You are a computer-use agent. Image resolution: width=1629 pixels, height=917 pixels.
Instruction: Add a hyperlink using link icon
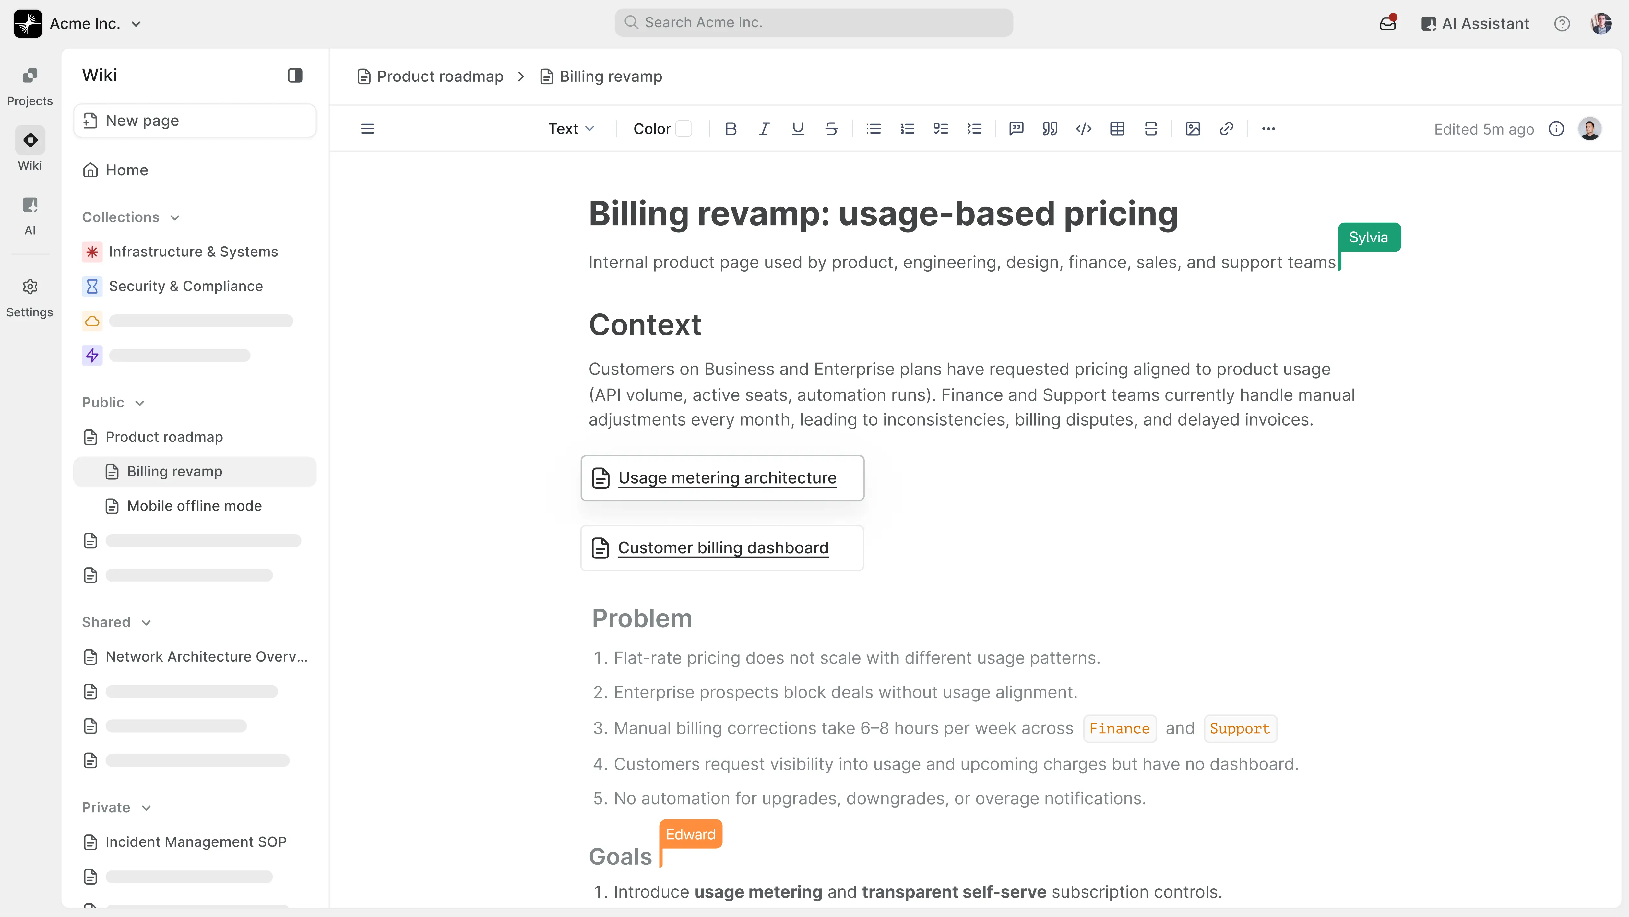click(x=1226, y=129)
